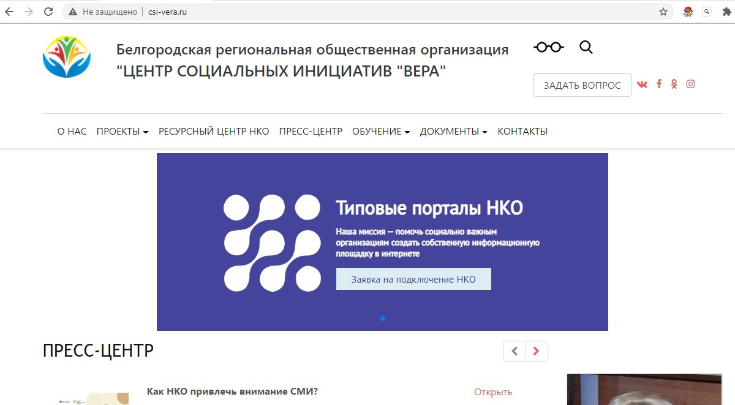The image size is (735, 405).
Task: Click the Открыть link
Action: pyautogui.click(x=493, y=392)
